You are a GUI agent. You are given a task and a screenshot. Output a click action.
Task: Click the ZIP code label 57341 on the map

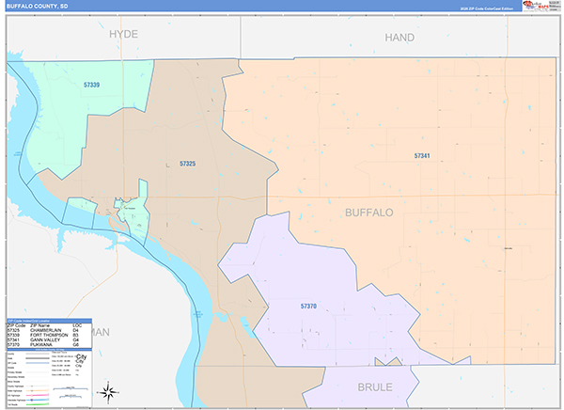pos(422,156)
